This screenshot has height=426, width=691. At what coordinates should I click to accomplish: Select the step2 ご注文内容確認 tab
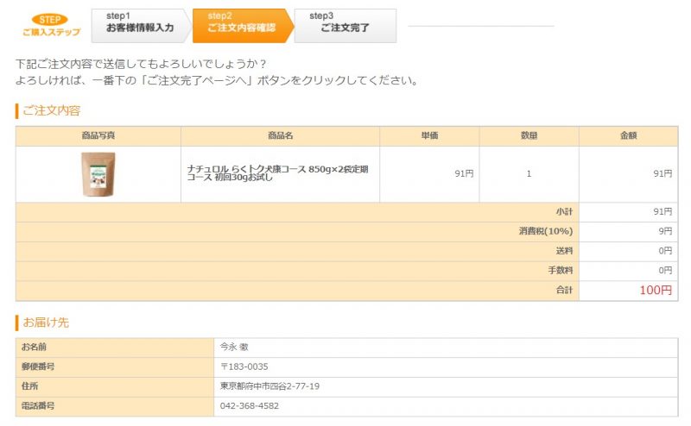(241, 26)
